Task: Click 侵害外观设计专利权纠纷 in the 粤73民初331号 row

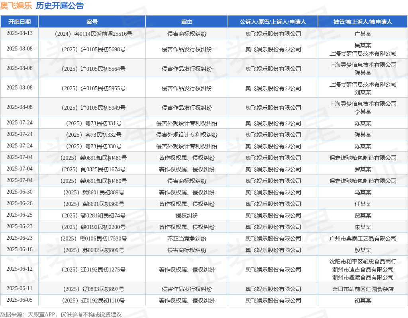Action: point(186,123)
